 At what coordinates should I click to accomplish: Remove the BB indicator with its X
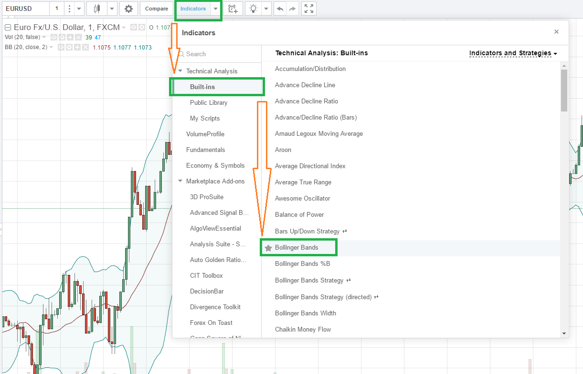pyautogui.click(x=85, y=47)
